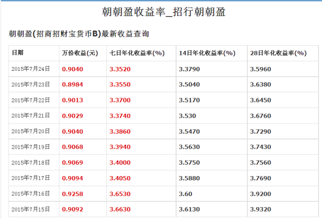
Task: Select the date cell 2015年7月23日
Action: point(31,84)
